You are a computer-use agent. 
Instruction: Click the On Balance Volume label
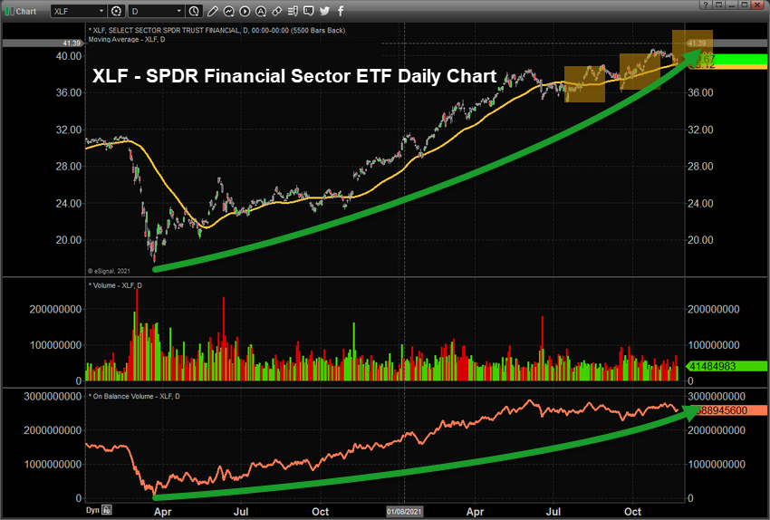click(x=133, y=396)
